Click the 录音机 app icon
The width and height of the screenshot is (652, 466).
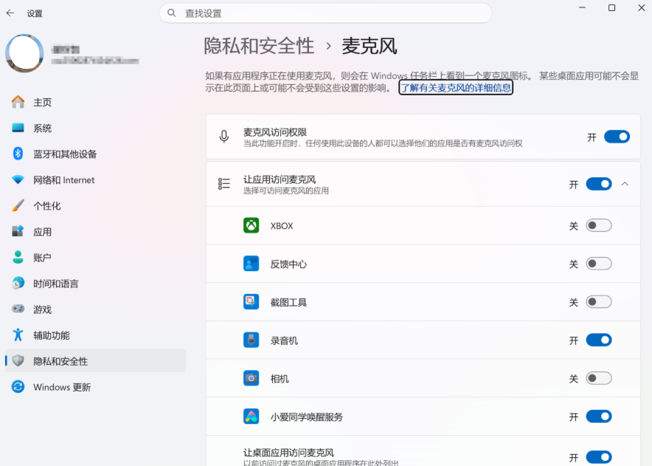point(252,340)
